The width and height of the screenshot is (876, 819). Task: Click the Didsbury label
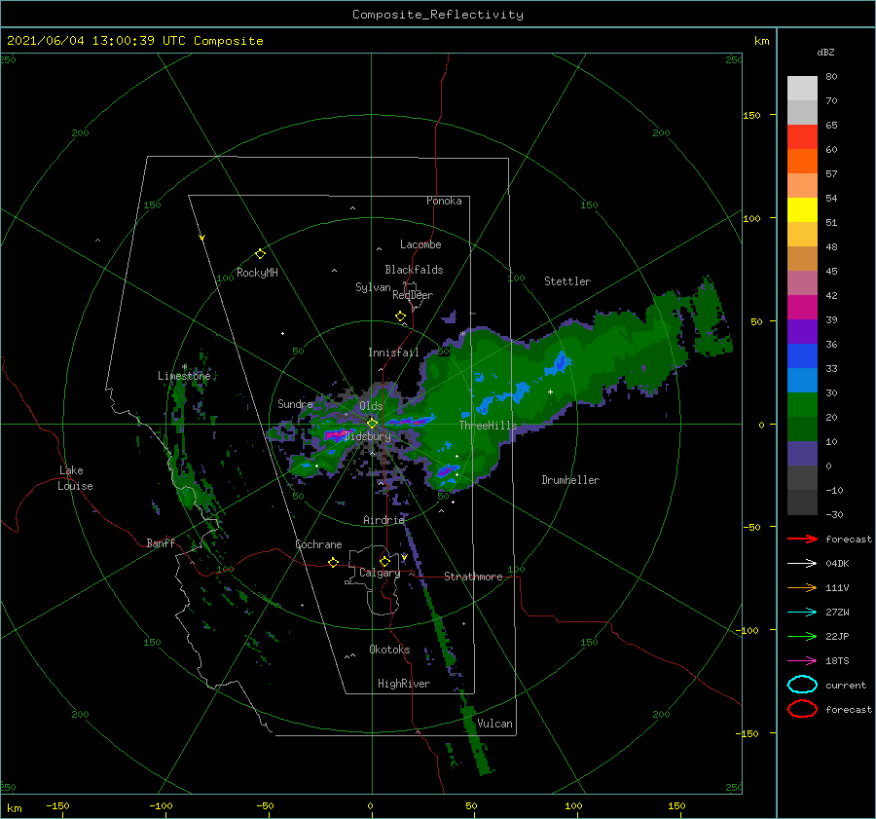click(367, 436)
